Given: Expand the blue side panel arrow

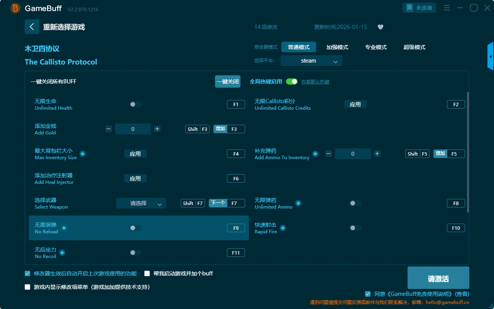Looking at the screenshot, I should (491, 57).
